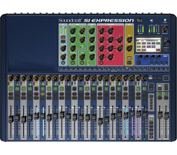Adjust the channel 22 rotary gain encoder
177x155 pixels.
coord(145,78)
